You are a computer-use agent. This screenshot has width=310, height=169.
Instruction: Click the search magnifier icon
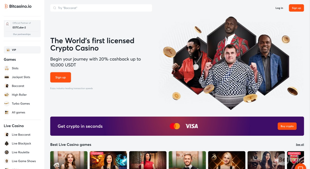point(55,8)
